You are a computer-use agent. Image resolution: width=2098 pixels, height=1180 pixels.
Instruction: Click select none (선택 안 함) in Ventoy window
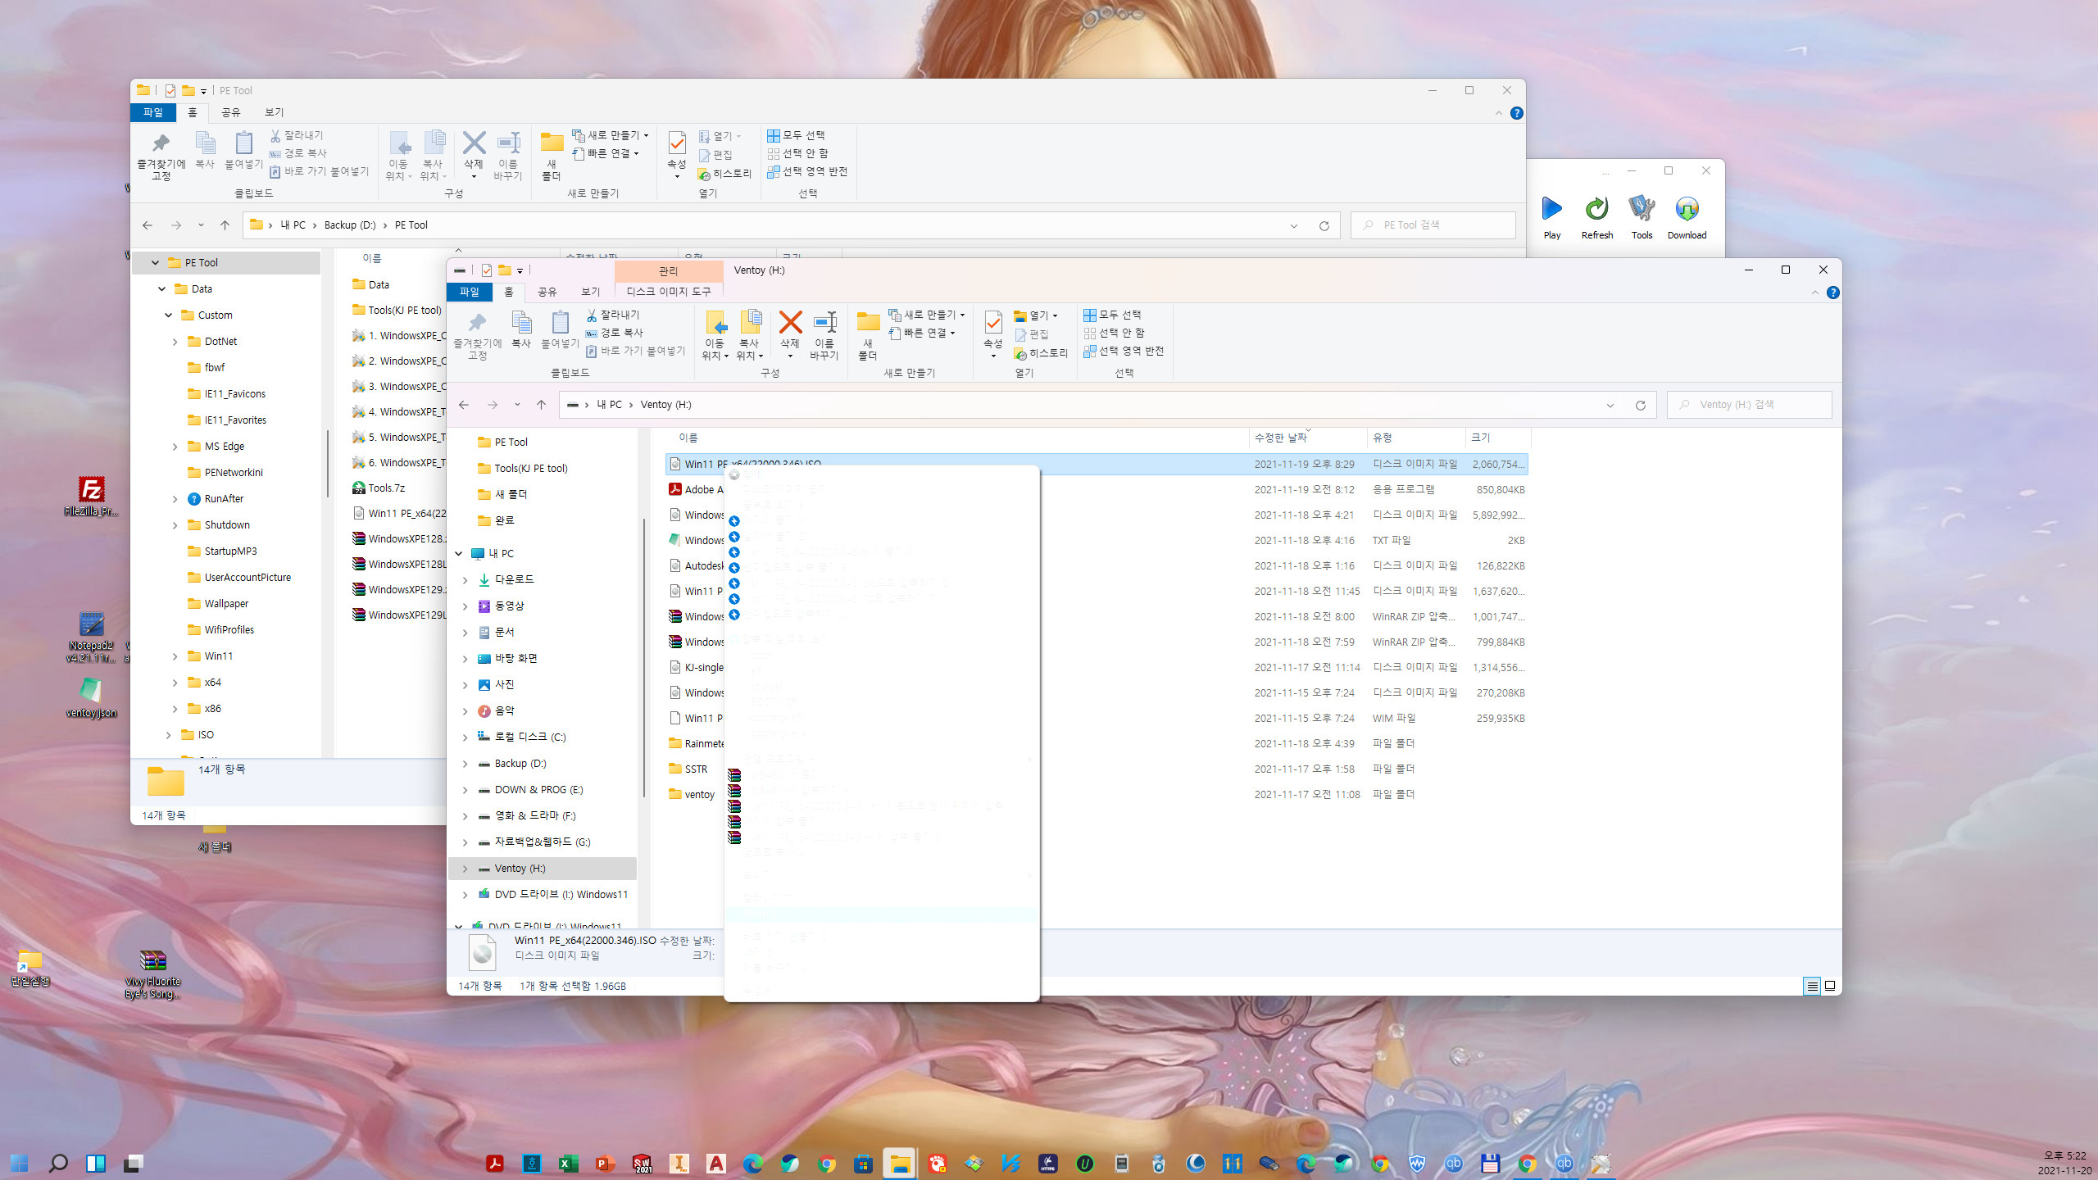[x=1114, y=333]
